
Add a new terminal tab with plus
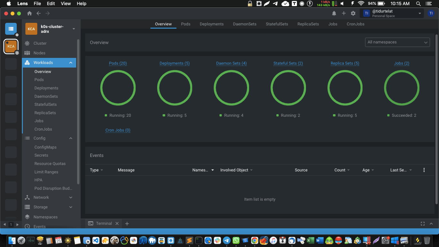(127, 224)
